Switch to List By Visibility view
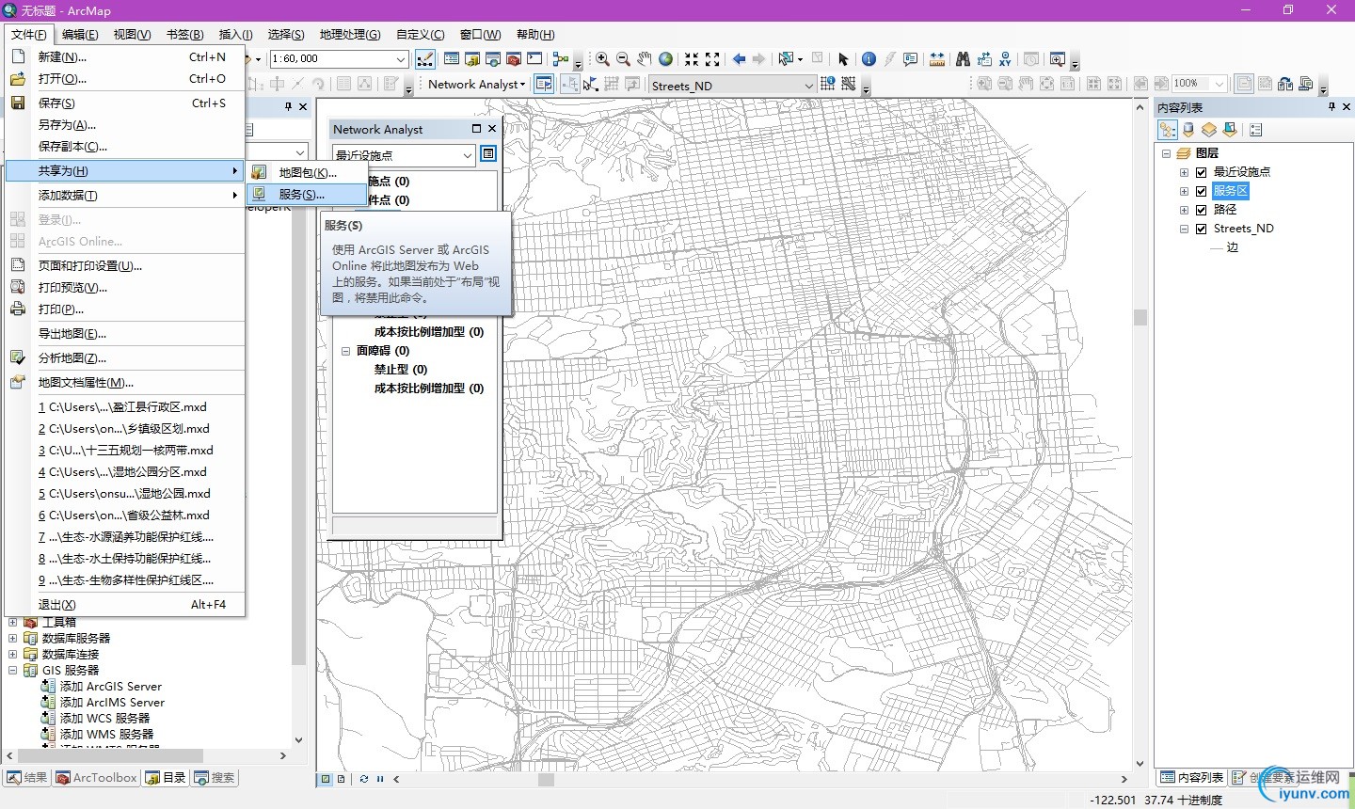 (1209, 130)
